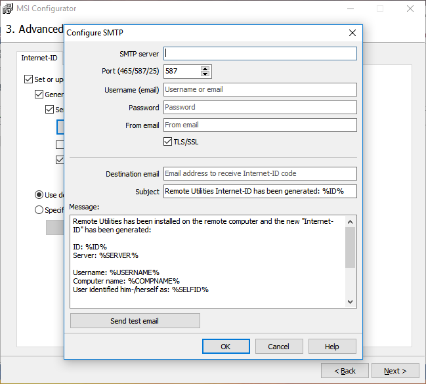
Task: Toggle the TLS/SSL checkbox
Action: (167, 142)
